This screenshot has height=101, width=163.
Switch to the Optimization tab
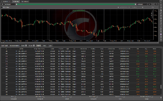coord(25,1)
